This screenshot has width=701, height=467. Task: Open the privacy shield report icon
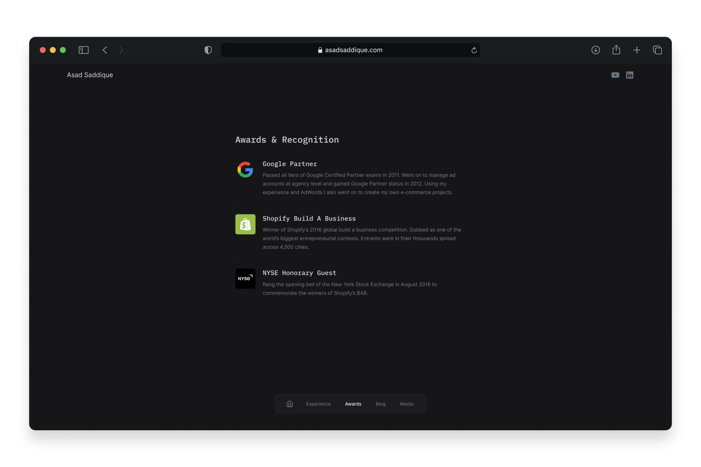pyautogui.click(x=208, y=50)
